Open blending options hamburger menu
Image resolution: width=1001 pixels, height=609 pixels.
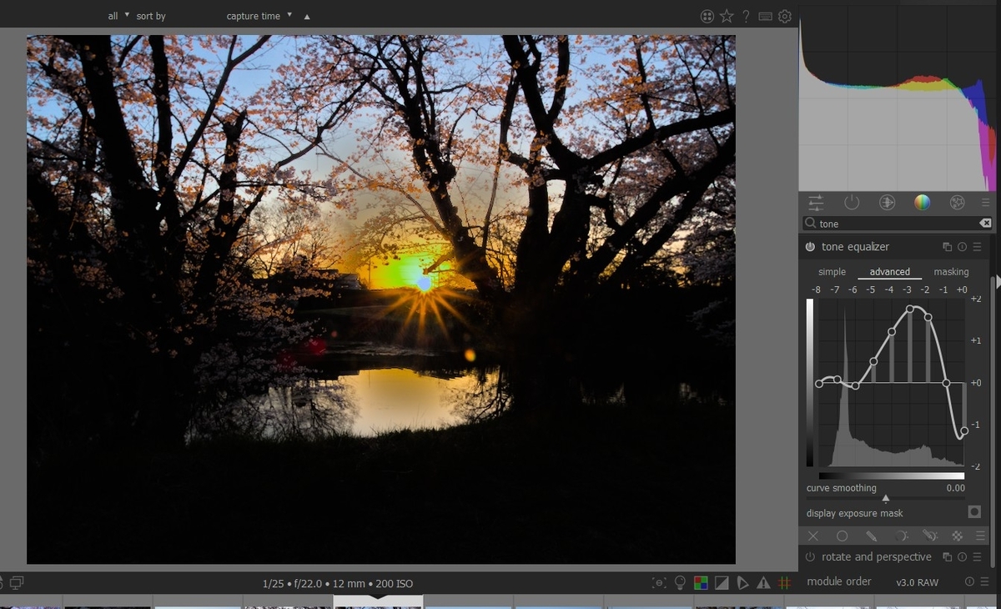coord(980,536)
